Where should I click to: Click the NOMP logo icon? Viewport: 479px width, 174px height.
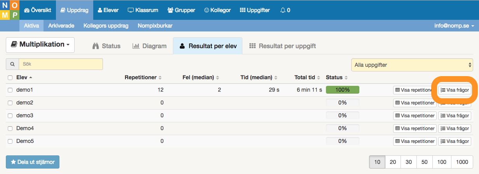tap(10, 10)
